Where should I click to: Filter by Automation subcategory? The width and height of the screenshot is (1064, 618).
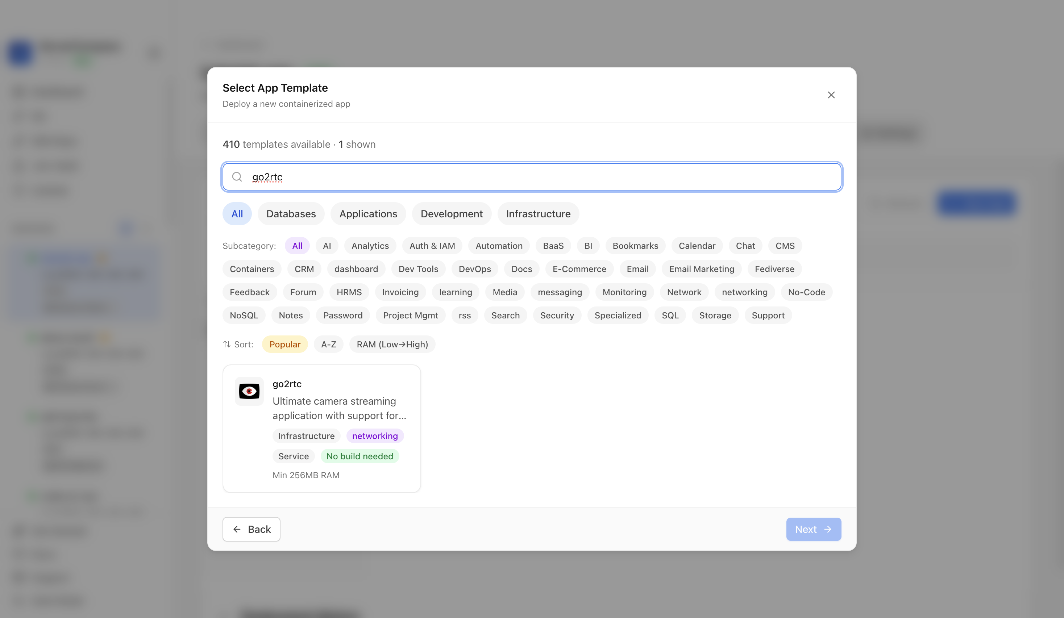[499, 246]
